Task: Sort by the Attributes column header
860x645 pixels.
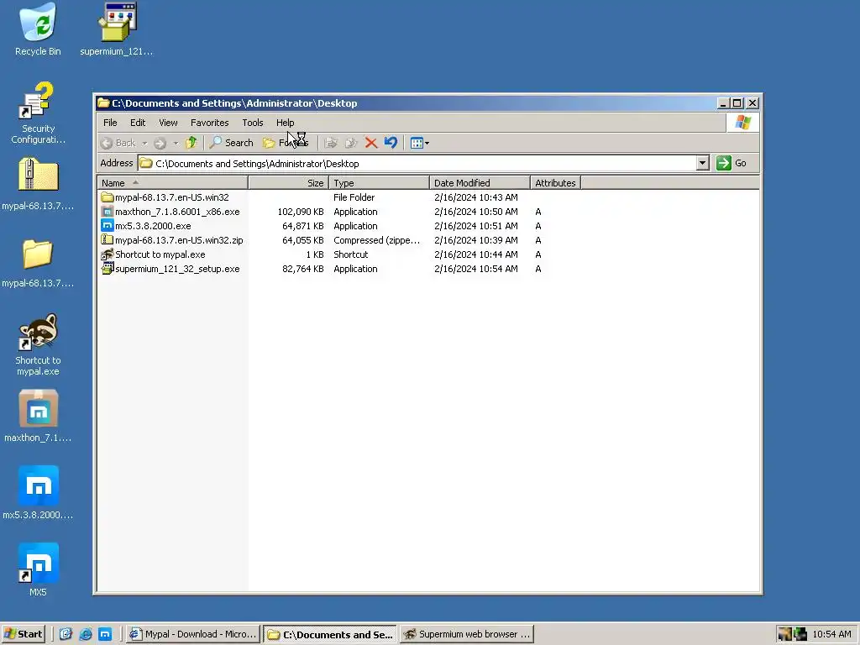Action: (556, 182)
